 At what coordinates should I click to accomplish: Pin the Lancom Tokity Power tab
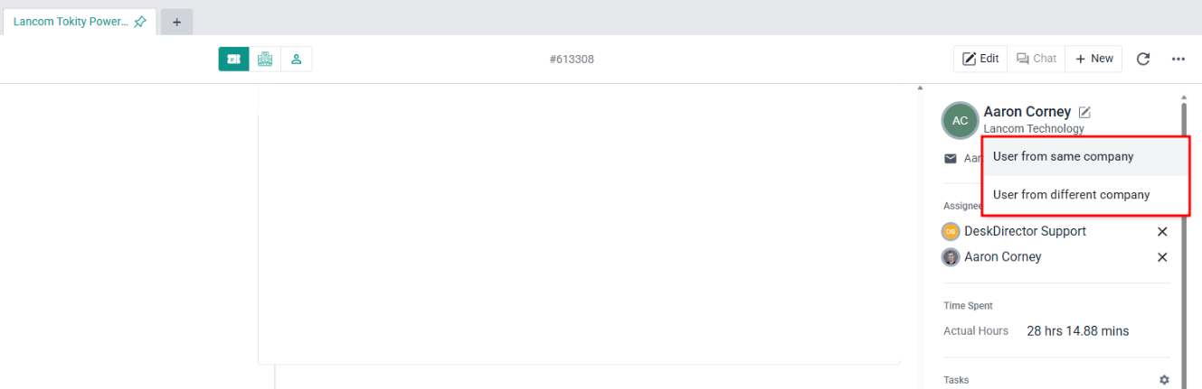140,22
